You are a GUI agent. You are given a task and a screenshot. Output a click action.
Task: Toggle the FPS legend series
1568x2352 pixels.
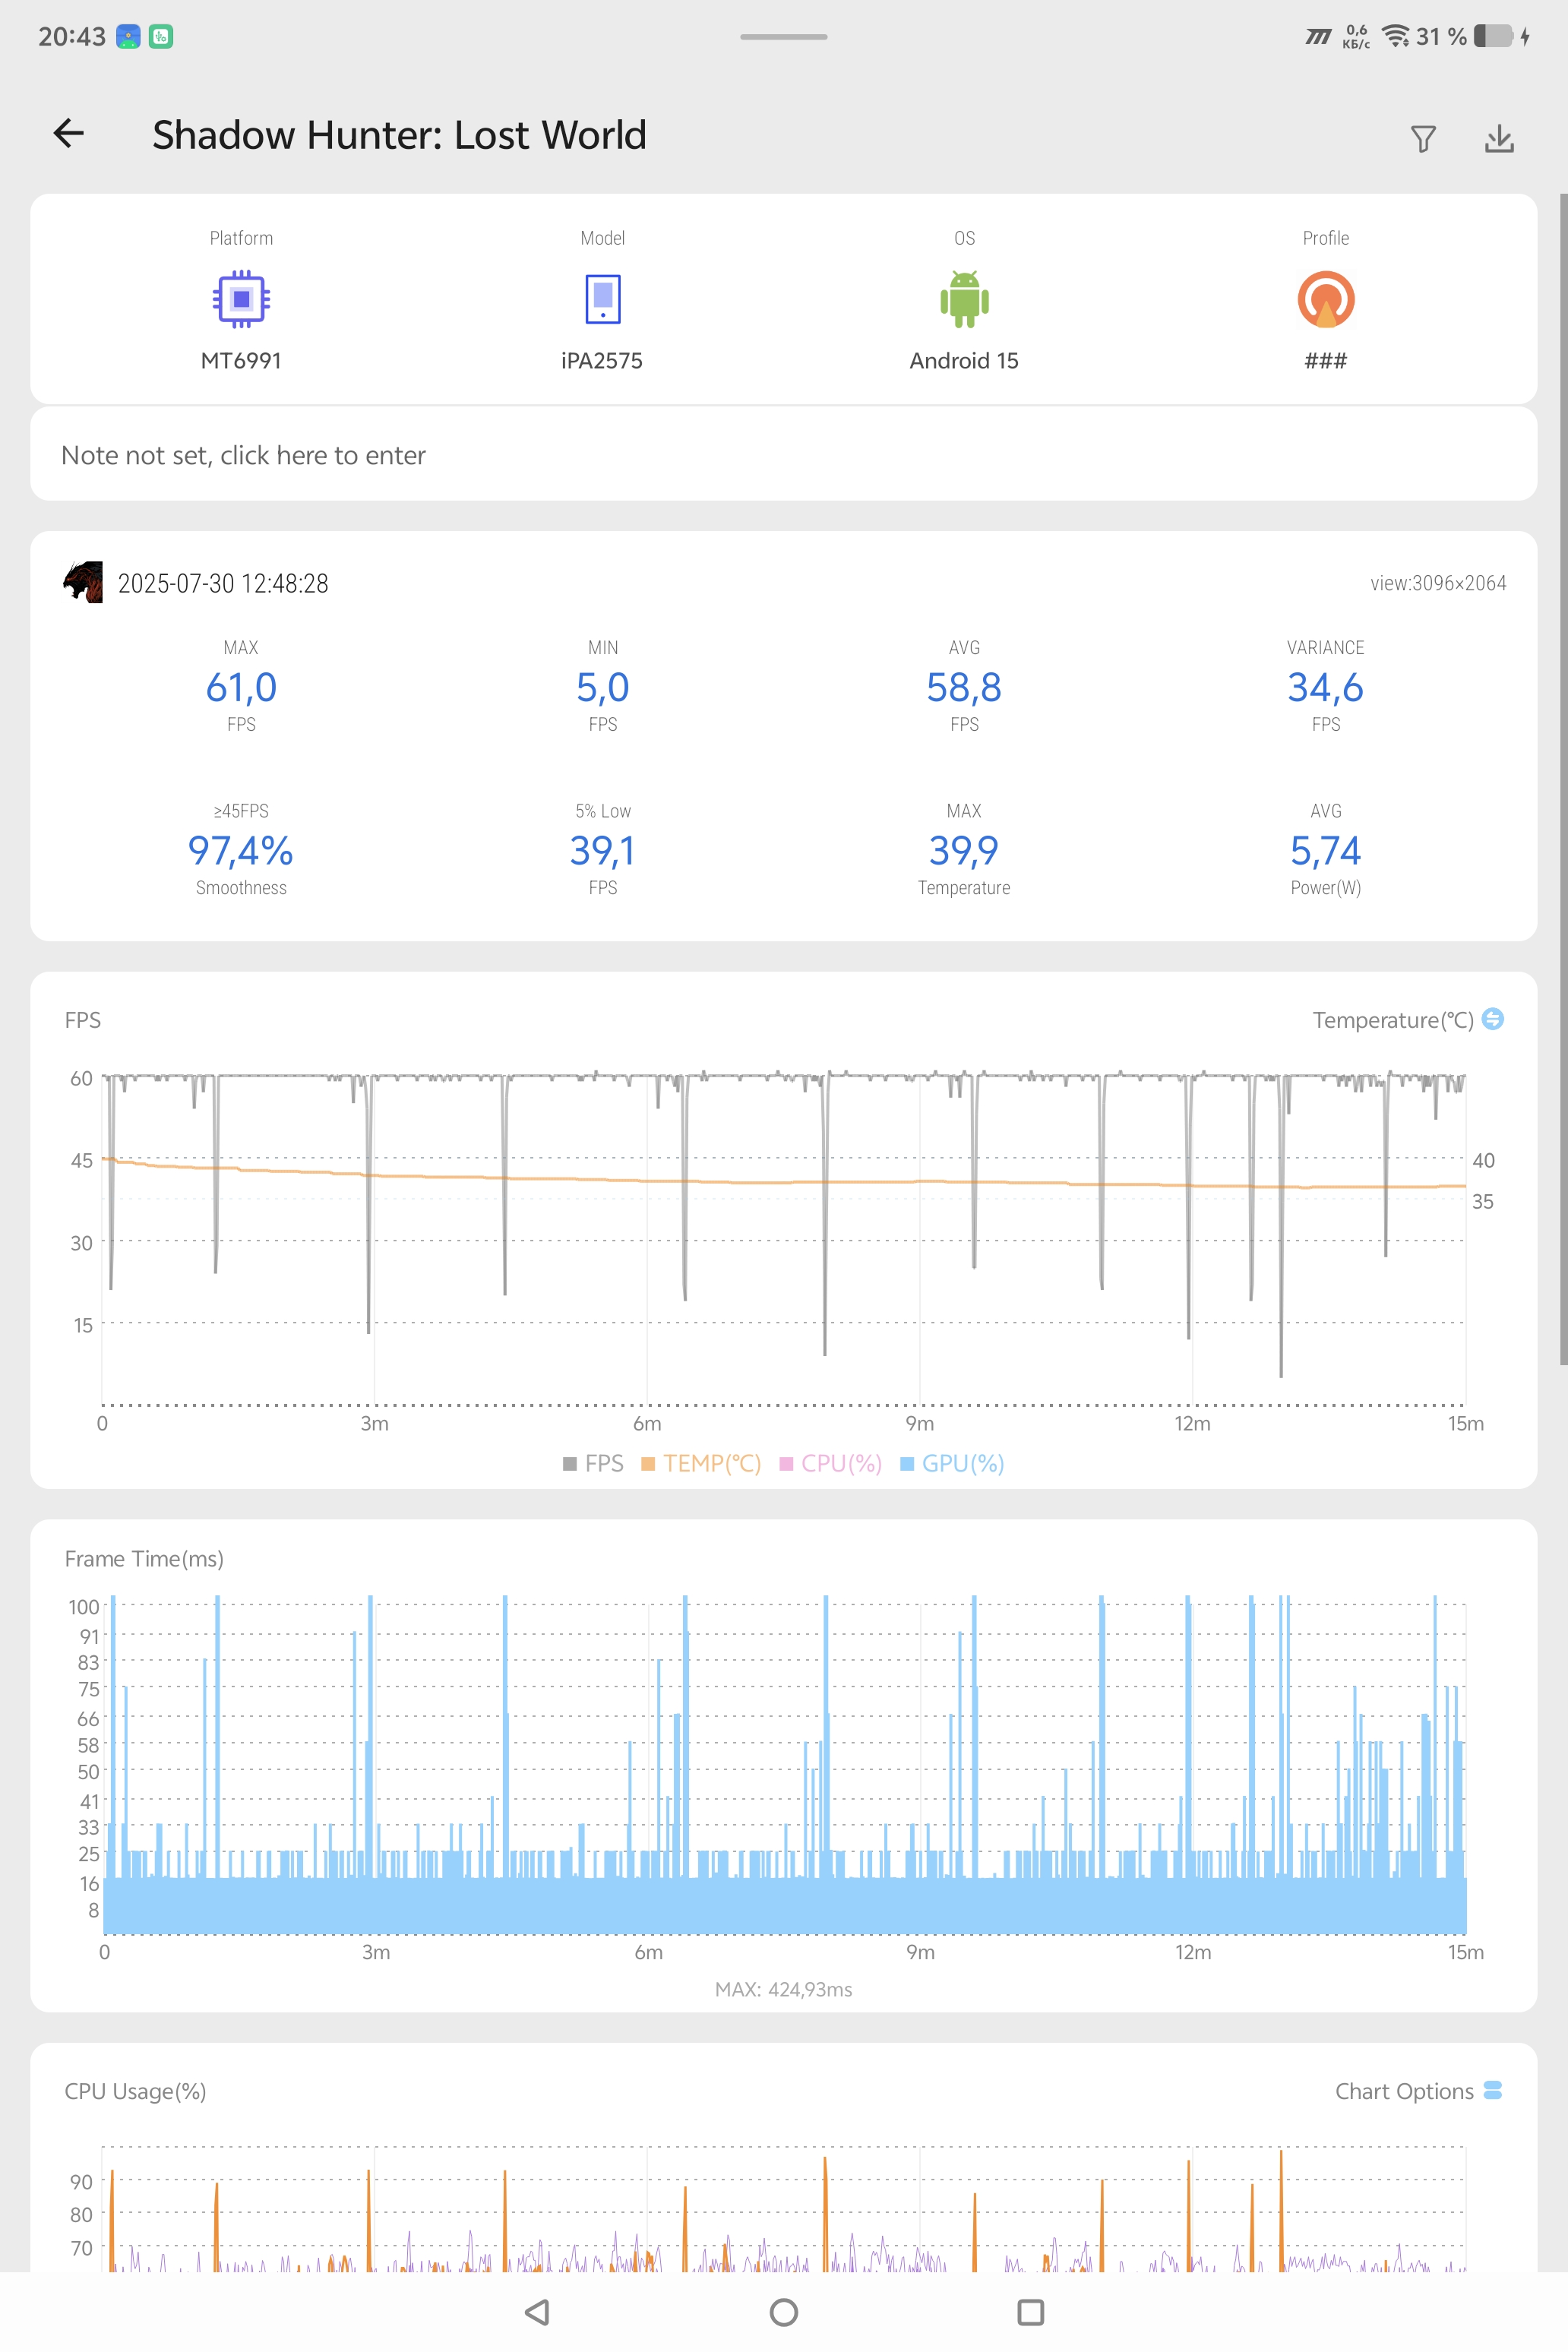pyautogui.click(x=592, y=1463)
